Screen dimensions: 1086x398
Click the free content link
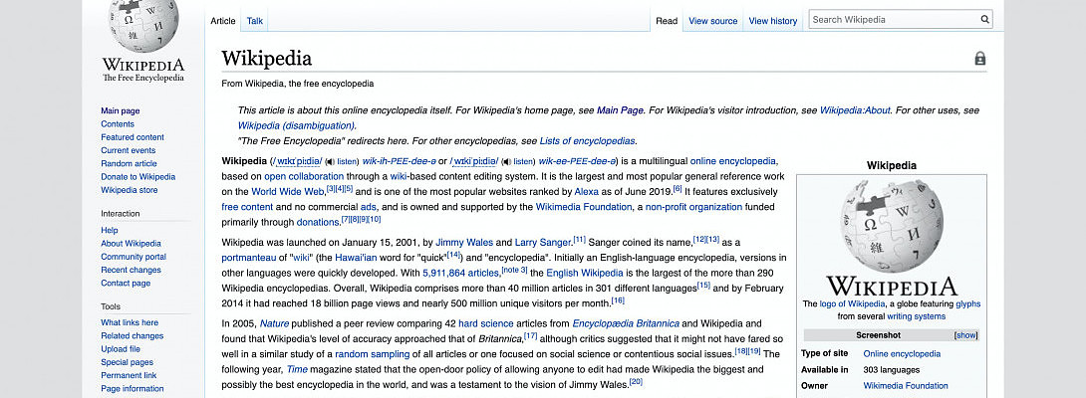pyautogui.click(x=247, y=207)
